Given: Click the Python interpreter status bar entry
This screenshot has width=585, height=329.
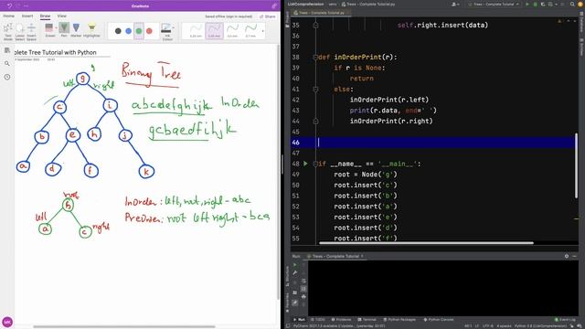Looking at the screenshot, I should click(x=540, y=326).
